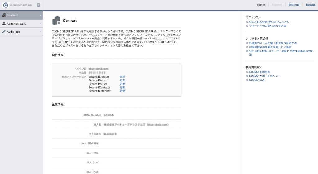
Task: Open Settings in the top bar
Action: 294,5
